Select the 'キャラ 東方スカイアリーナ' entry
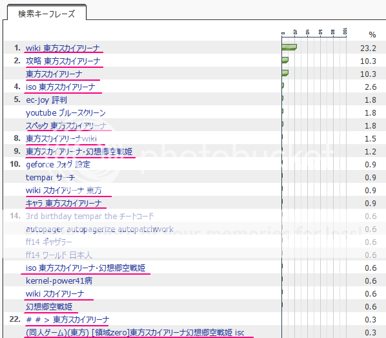 click(63, 203)
